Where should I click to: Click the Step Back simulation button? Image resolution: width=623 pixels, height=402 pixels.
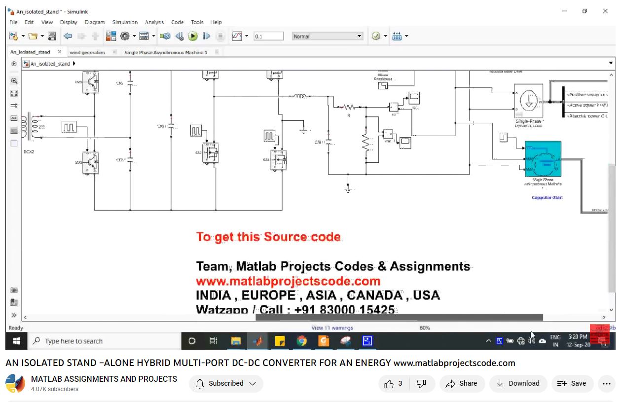click(180, 36)
